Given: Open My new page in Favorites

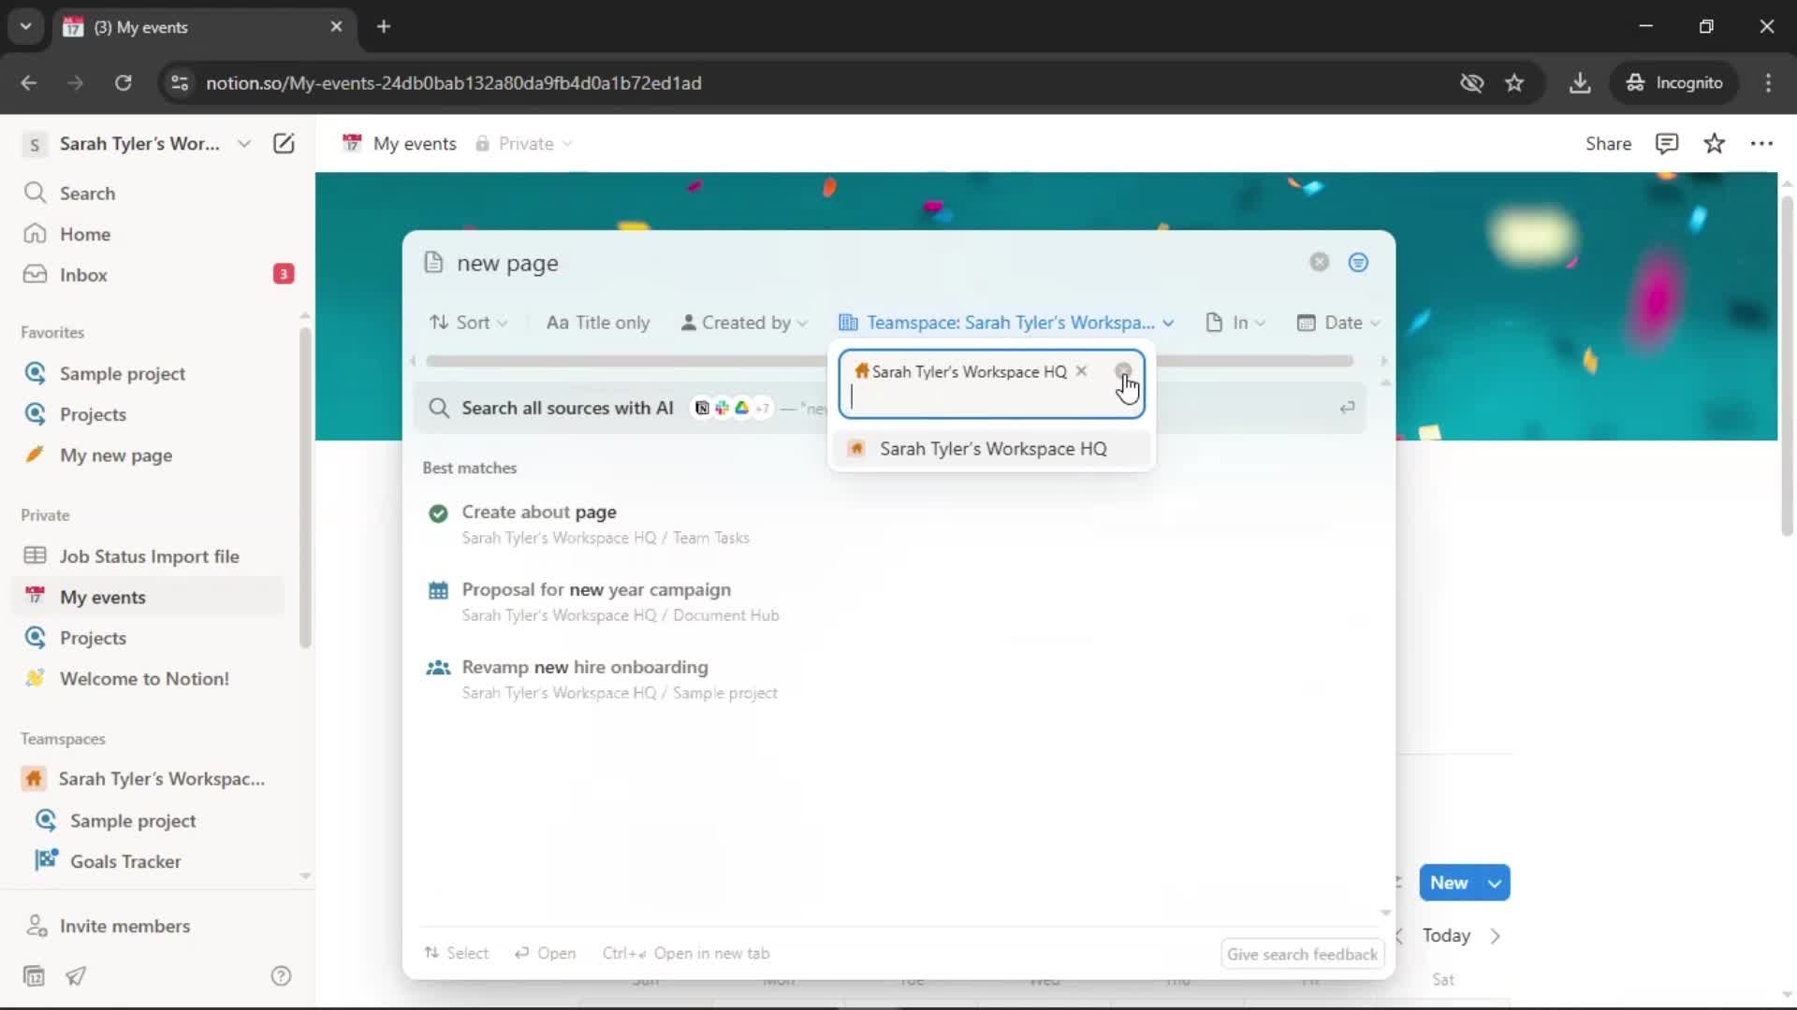Looking at the screenshot, I should click(150, 455).
